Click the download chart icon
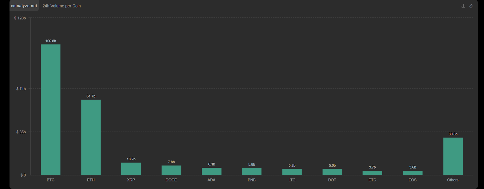 [x=463, y=6]
